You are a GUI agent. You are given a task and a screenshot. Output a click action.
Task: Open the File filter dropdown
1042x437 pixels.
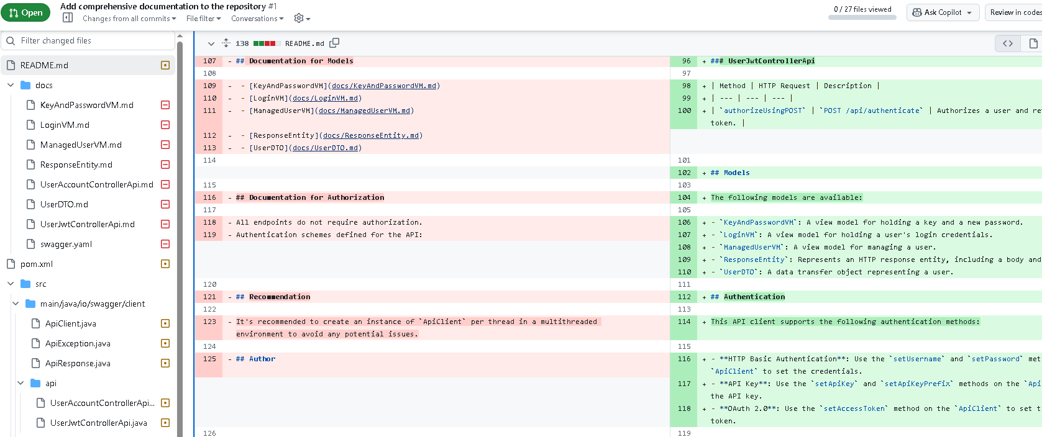click(203, 19)
